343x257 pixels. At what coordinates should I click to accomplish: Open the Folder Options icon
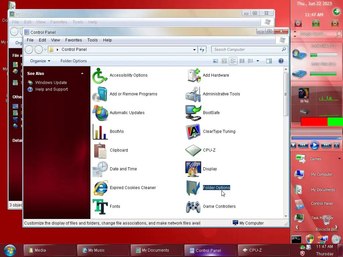pos(193,188)
